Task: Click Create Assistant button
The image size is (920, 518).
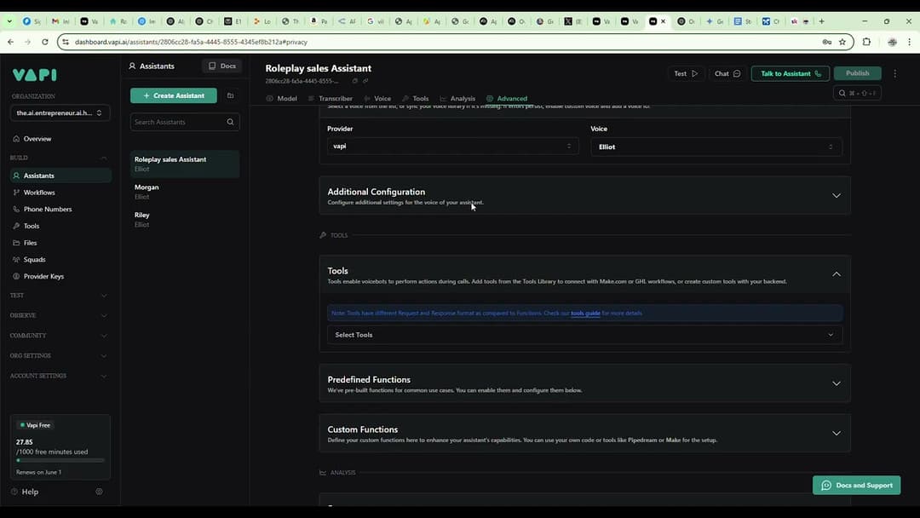Action: click(174, 95)
